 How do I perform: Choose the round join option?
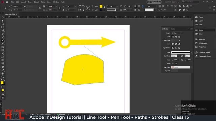tap(176, 44)
